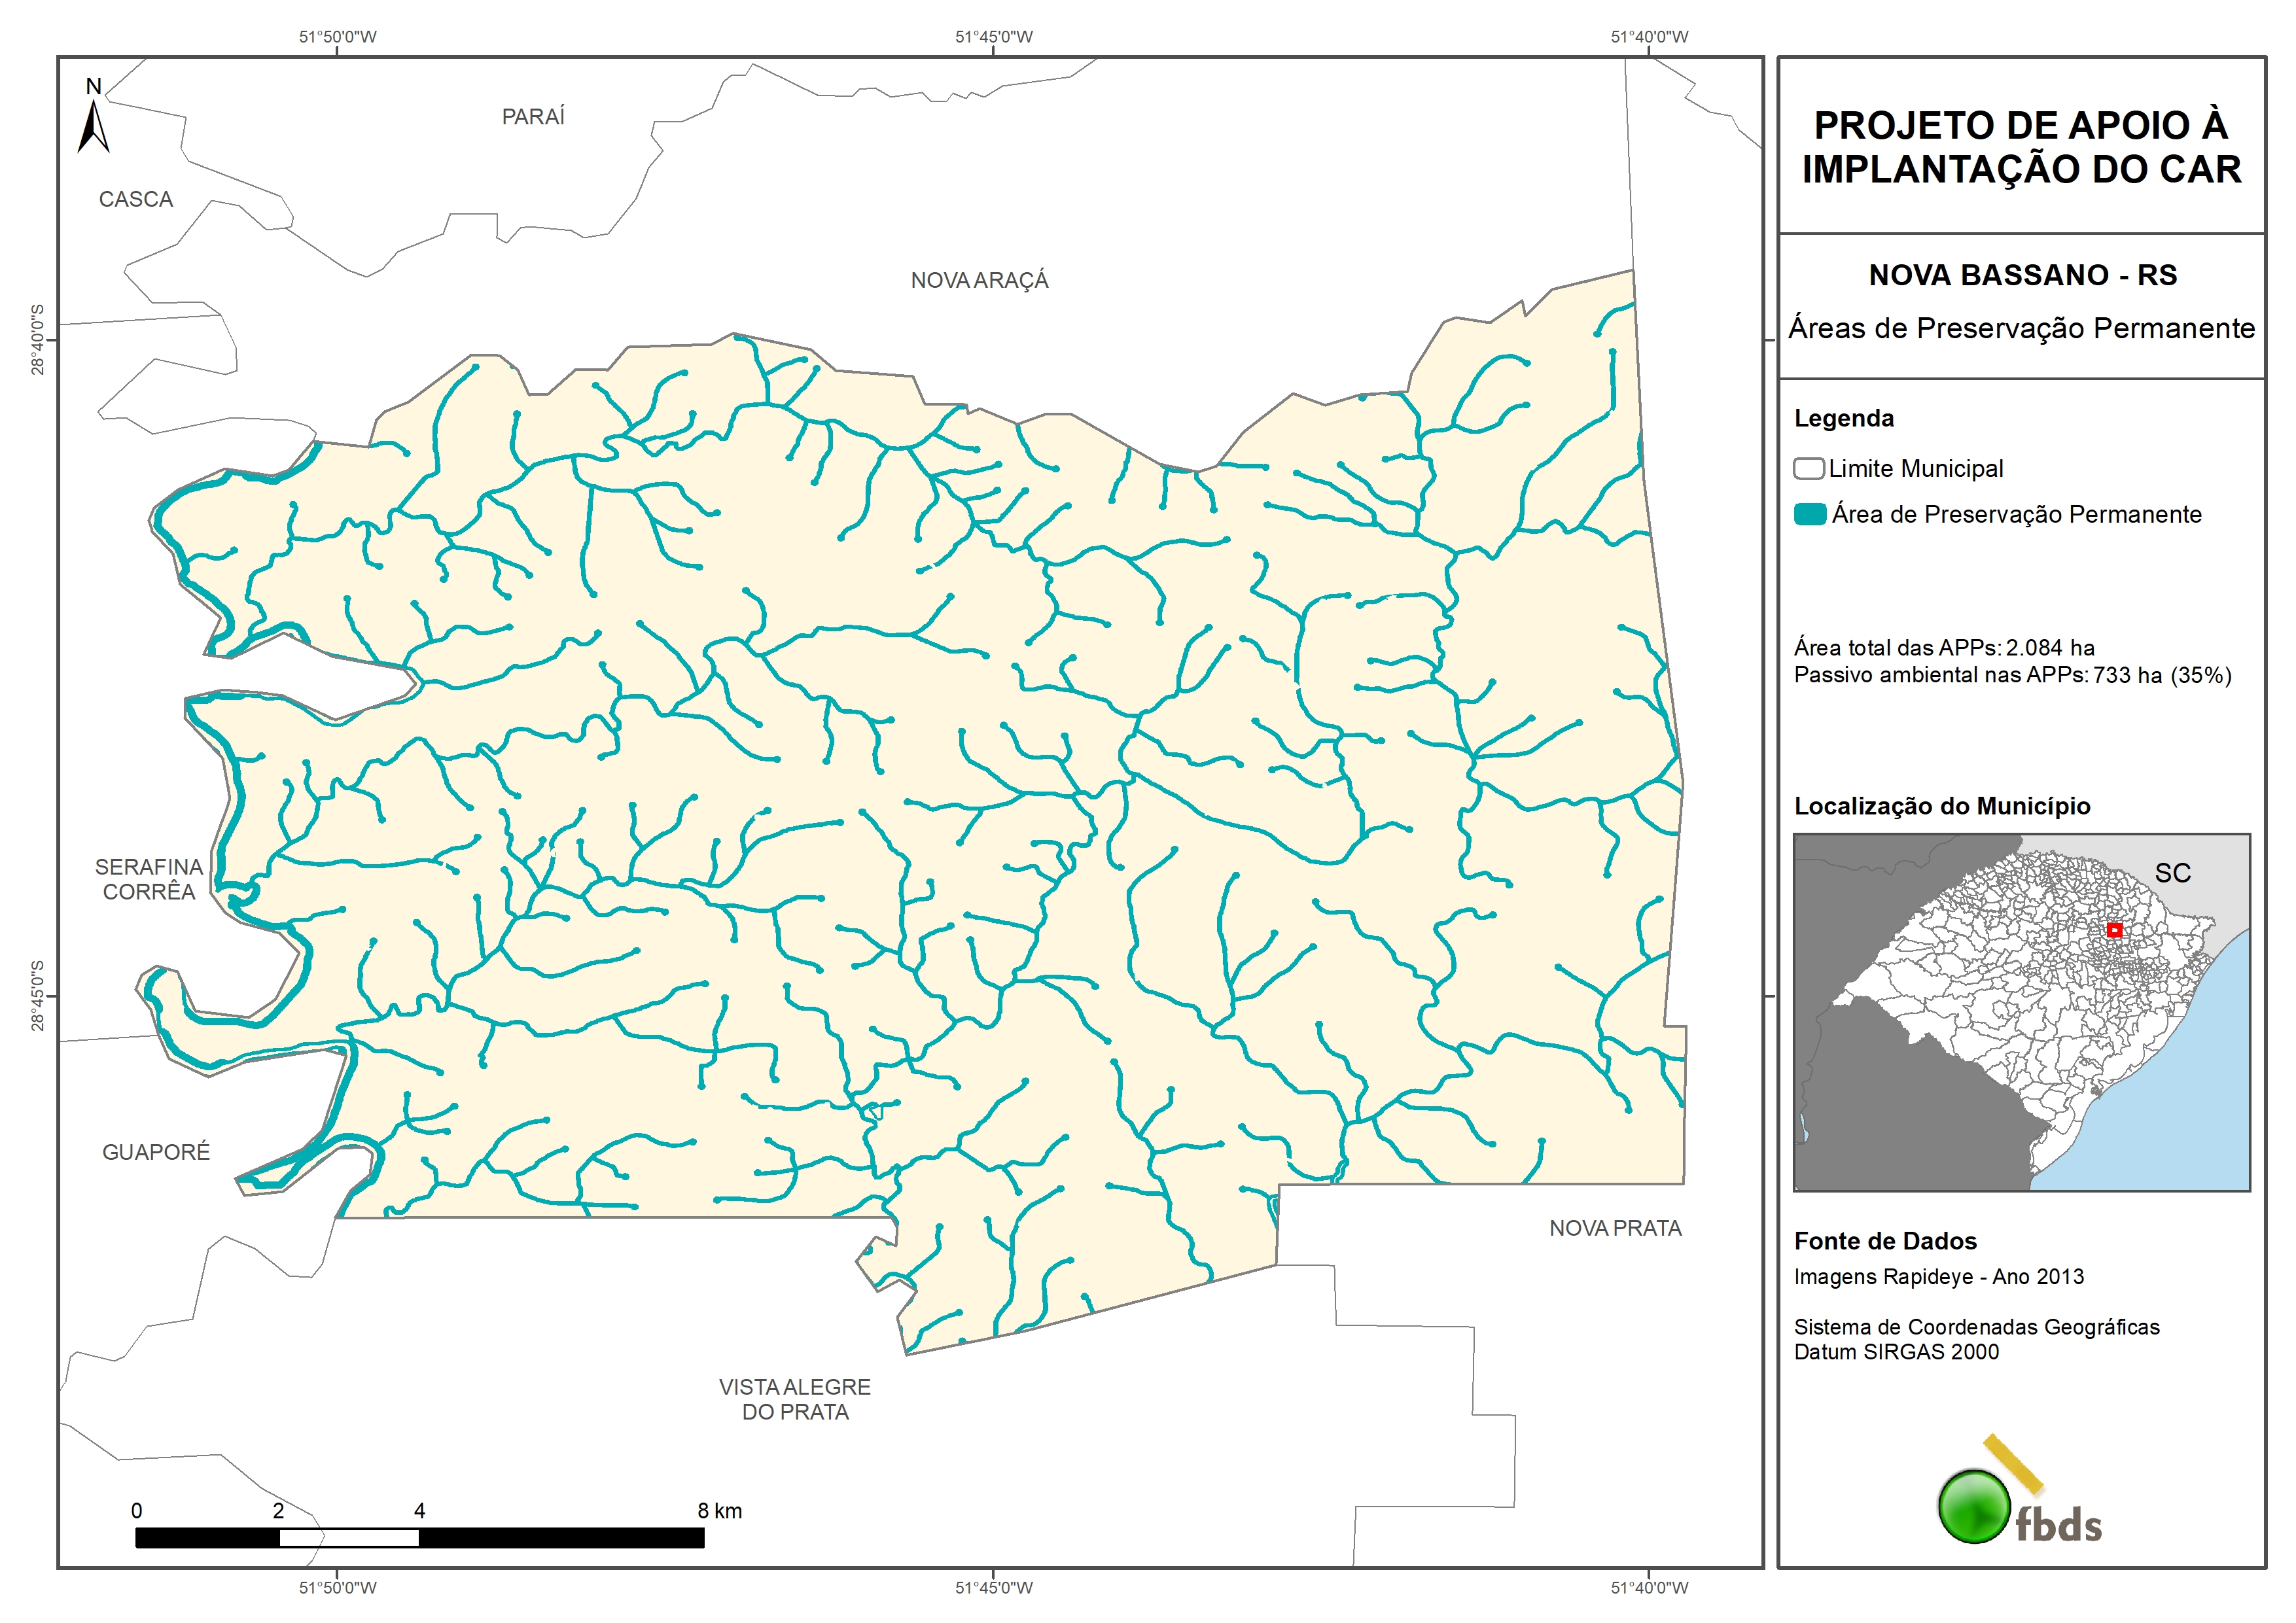Click the light blue ocean area in the locator map

pyautogui.click(x=2180, y=1110)
